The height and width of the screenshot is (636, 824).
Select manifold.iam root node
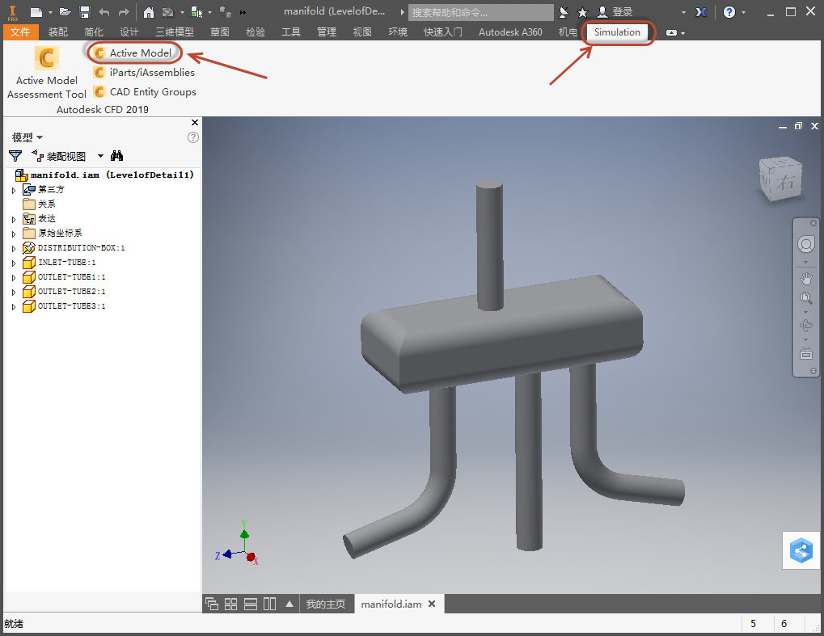[104, 175]
